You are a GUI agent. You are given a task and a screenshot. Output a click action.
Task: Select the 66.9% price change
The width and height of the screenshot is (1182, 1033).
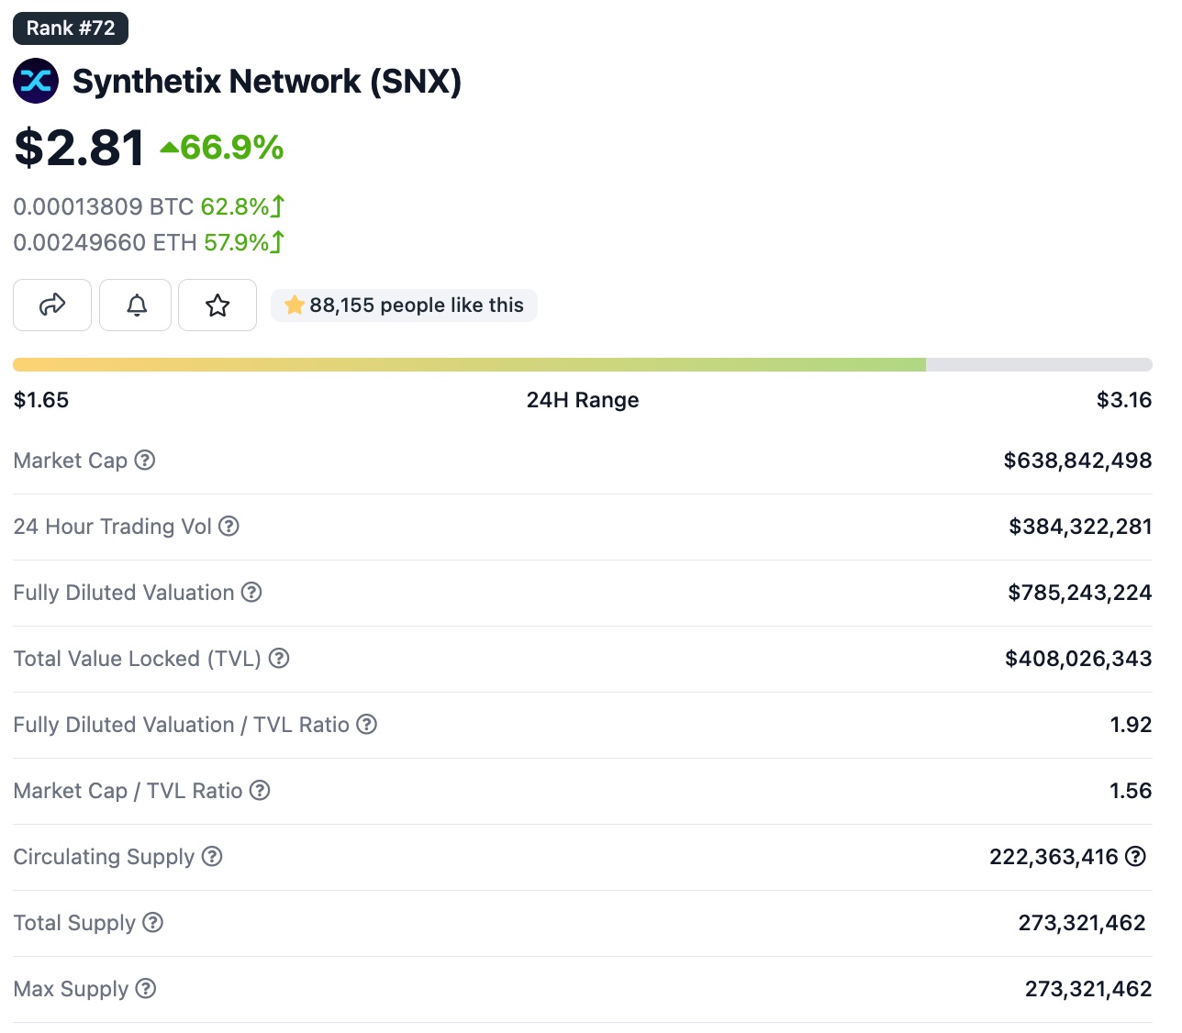click(232, 147)
